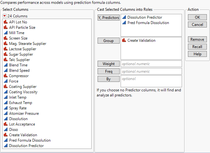Click the icon next to Coating Supplier
The width and height of the screenshot is (210, 153).
click(6, 87)
